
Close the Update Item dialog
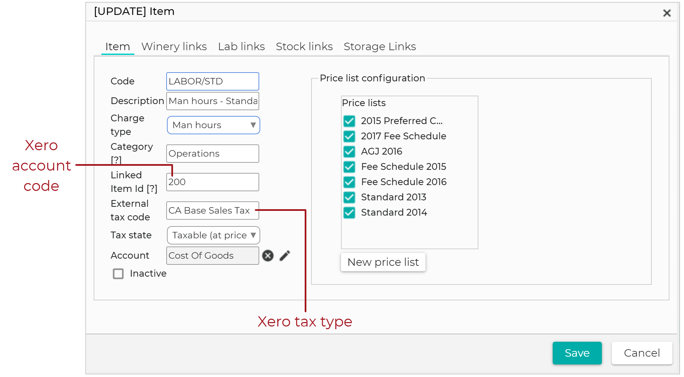click(667, 13)
